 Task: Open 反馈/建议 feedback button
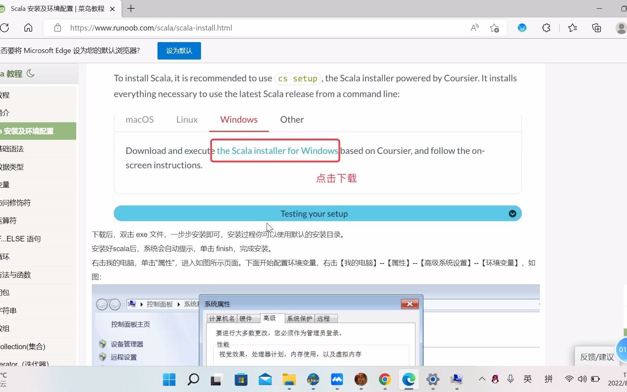[x=597, y=357]
